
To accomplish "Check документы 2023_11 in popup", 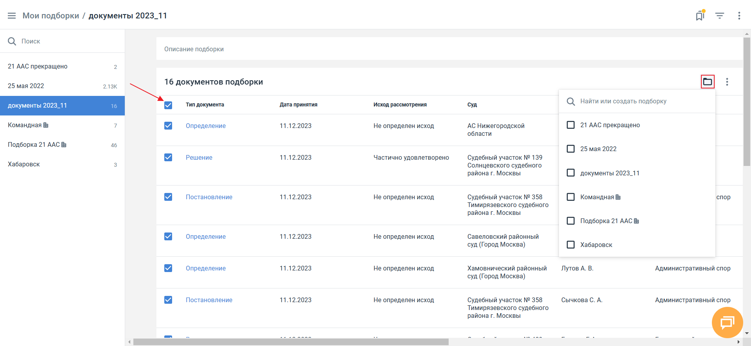I will pyautogui.click(x=571, y=173).
